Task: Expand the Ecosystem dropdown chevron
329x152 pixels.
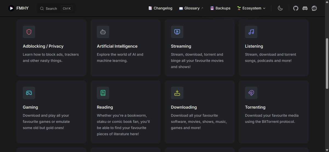Action: [x=264, y=9]
